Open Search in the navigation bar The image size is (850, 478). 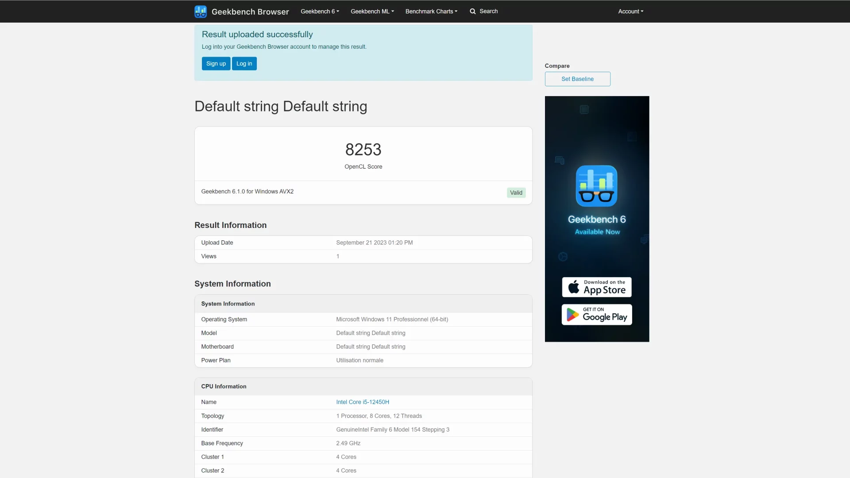coord(484,12)
